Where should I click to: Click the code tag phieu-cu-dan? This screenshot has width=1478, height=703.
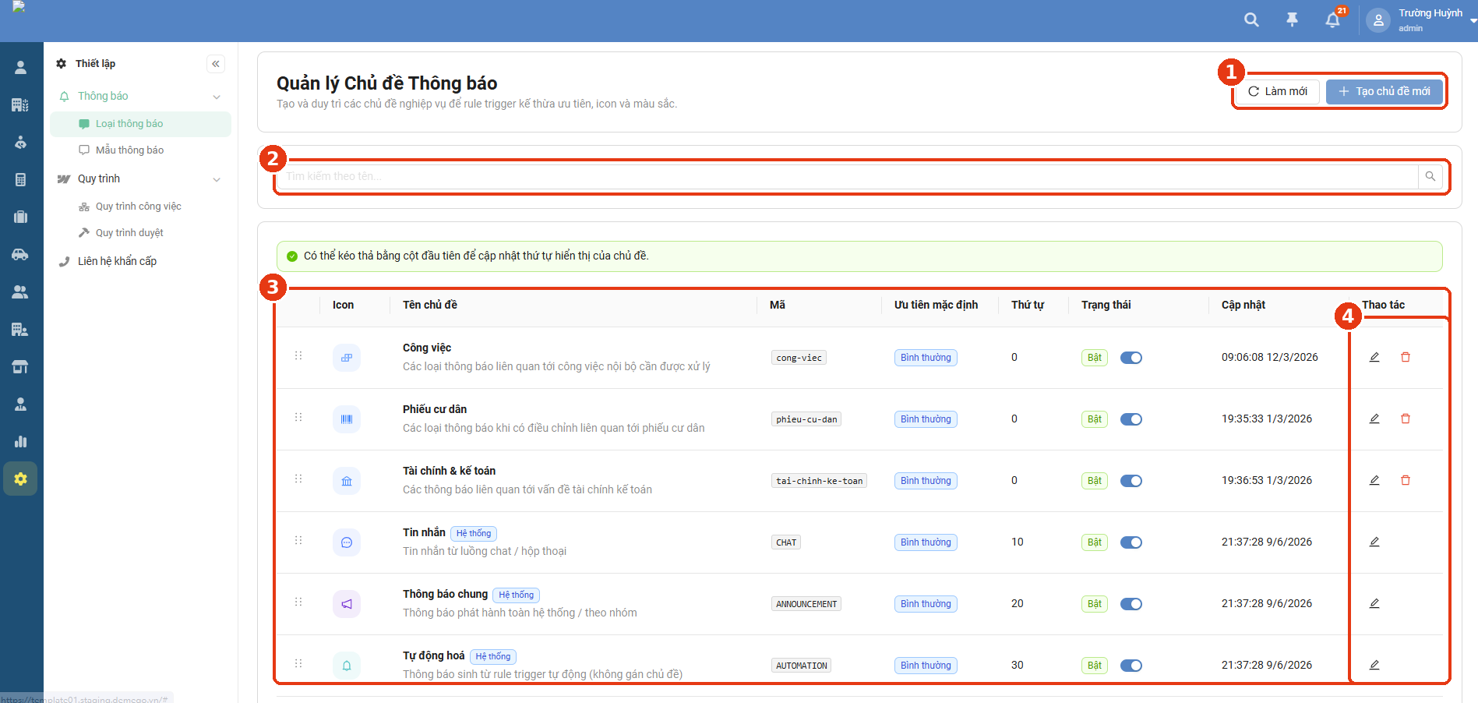806,419
